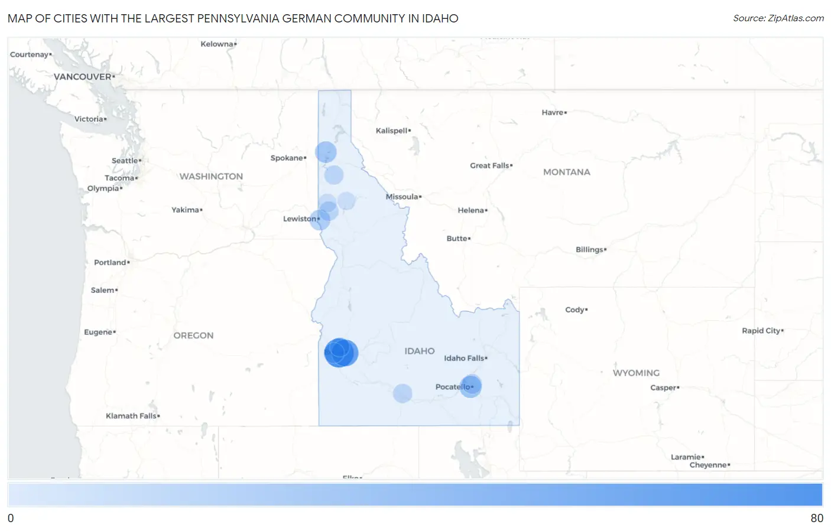This screenshot has width=831, height=531.
Task: Click the large dark blue bubble near Boise
Action: click(x=339, y=353)
